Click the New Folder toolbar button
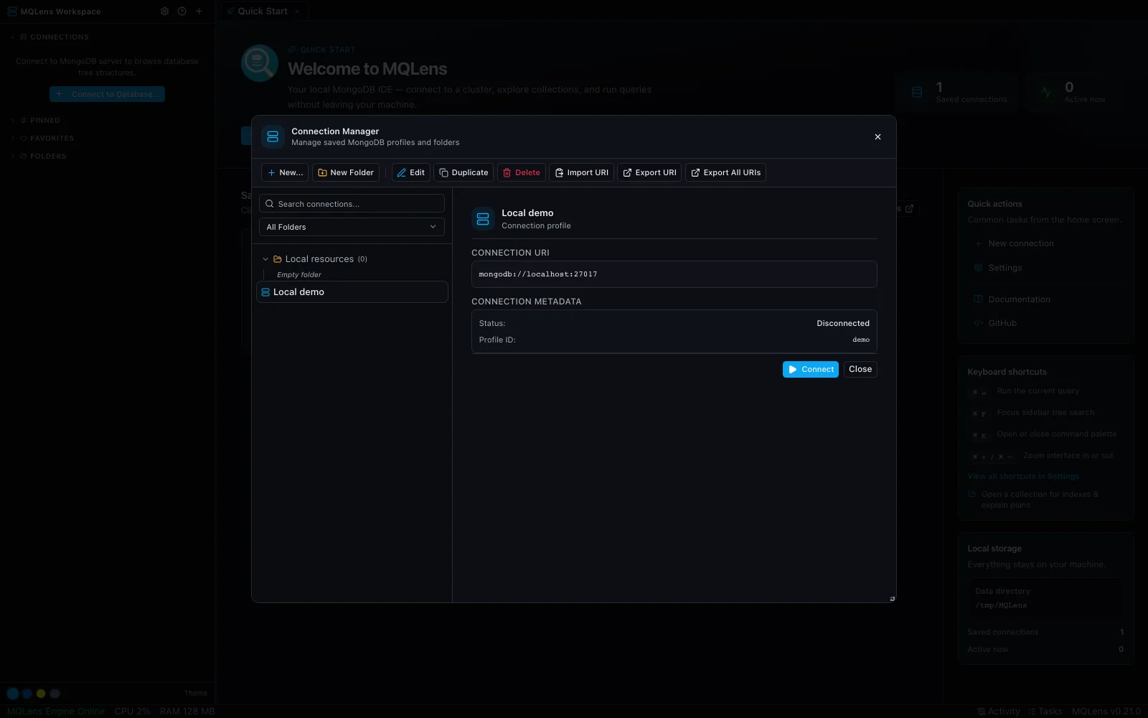Image resolution: width=1148 pixels, height=718 pixels. [346, 172]
